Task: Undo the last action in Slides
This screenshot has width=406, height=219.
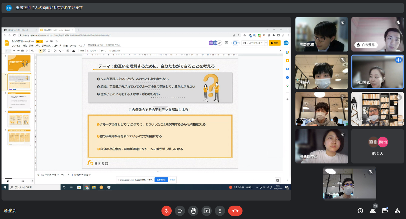Action: click(x=14, y=51)
